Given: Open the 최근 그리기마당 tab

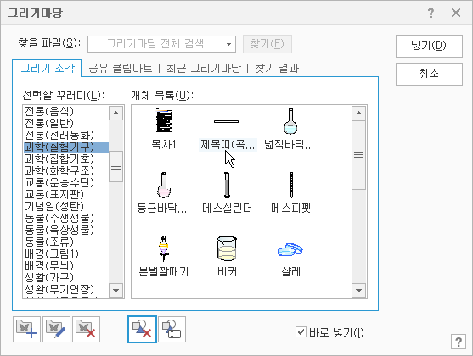Looking at the screenshot, I should [x=203, y=68].
